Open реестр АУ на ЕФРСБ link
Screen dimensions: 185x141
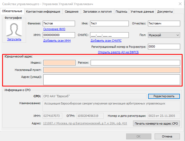118,52
